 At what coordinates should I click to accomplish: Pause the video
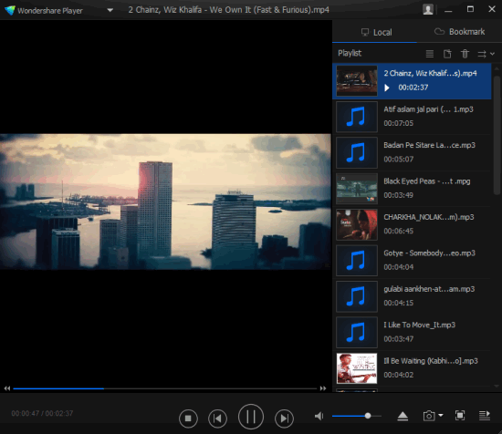pos(251,417)
